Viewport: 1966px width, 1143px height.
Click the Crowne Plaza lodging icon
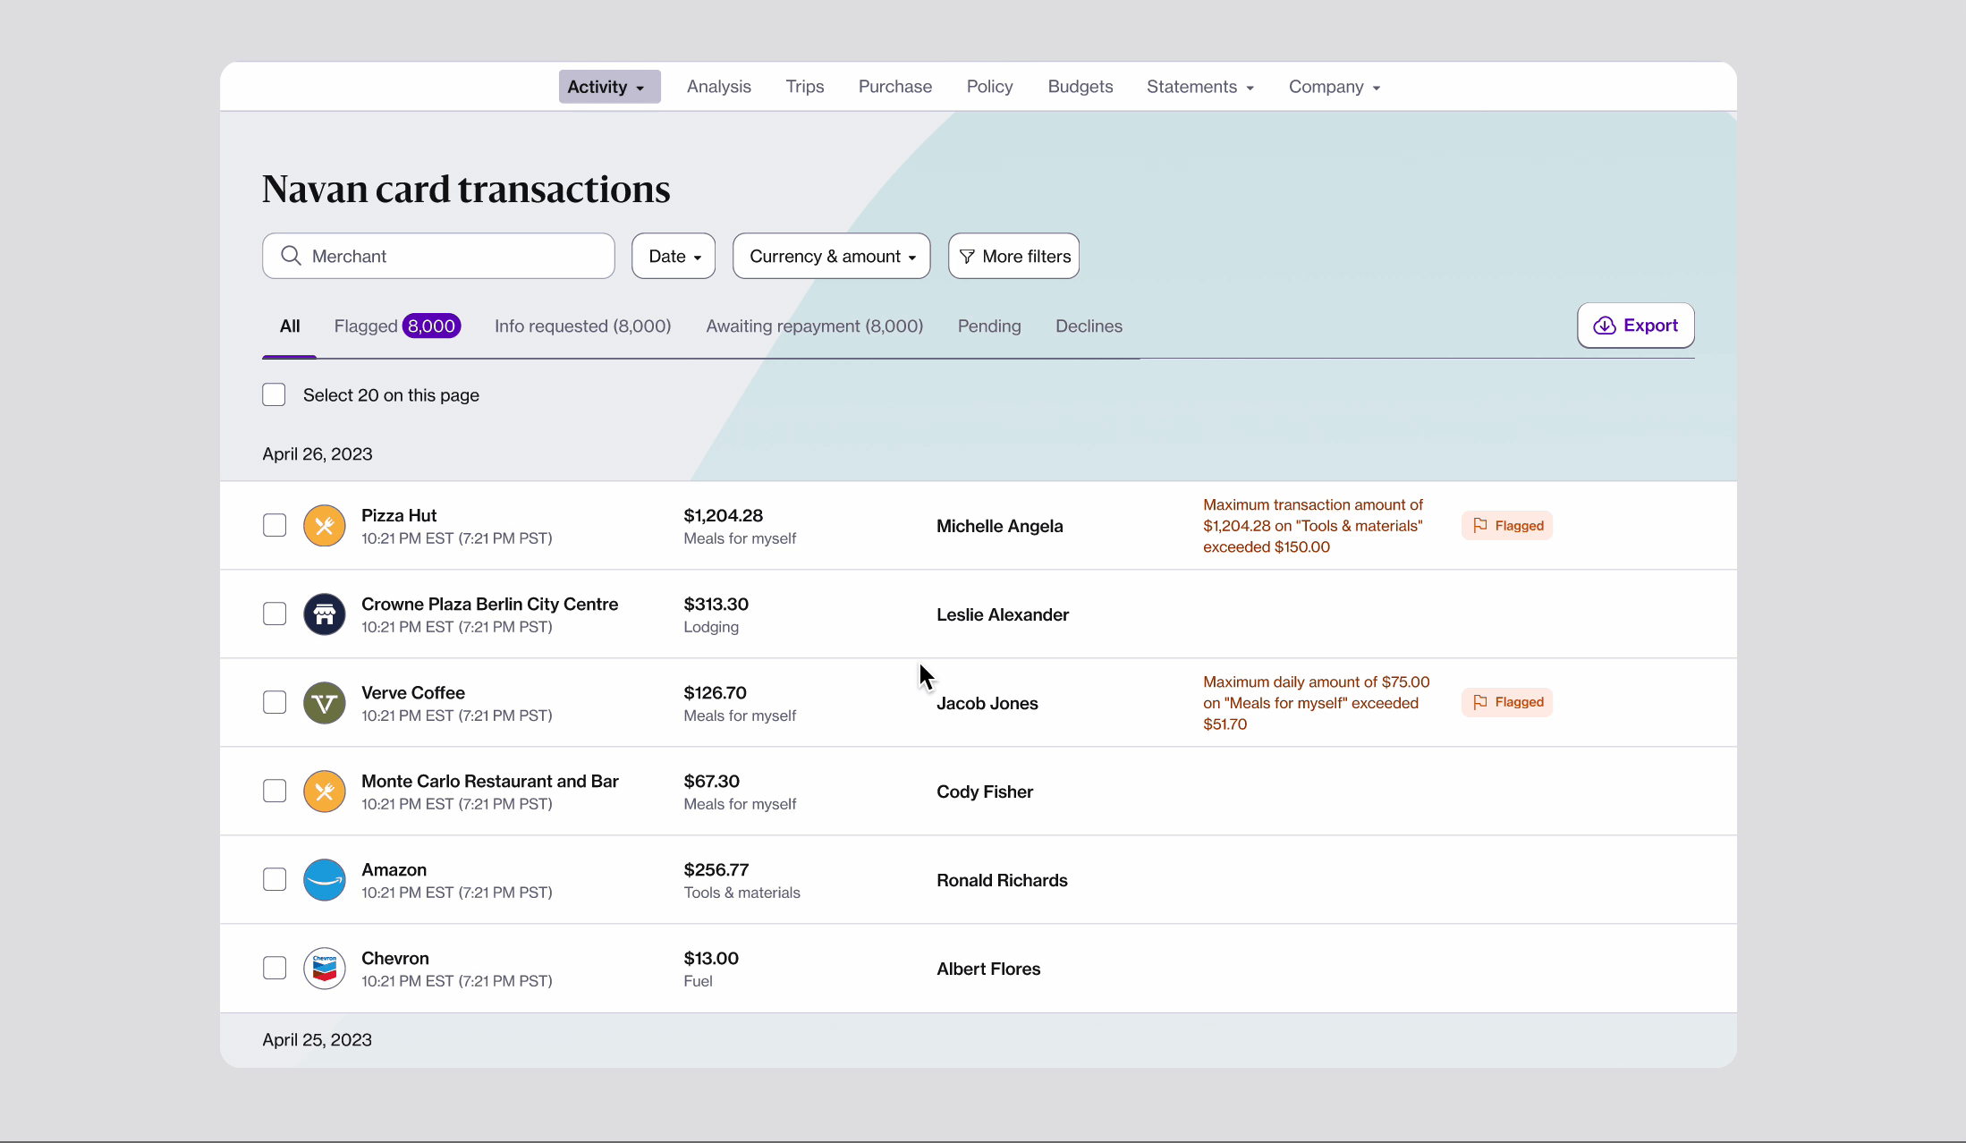tap(324, 614)
